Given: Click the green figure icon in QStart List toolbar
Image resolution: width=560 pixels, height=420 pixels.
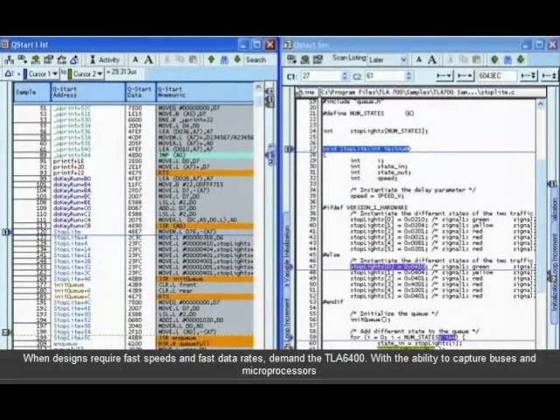Looking at the screenshot, I should [35, 59].
